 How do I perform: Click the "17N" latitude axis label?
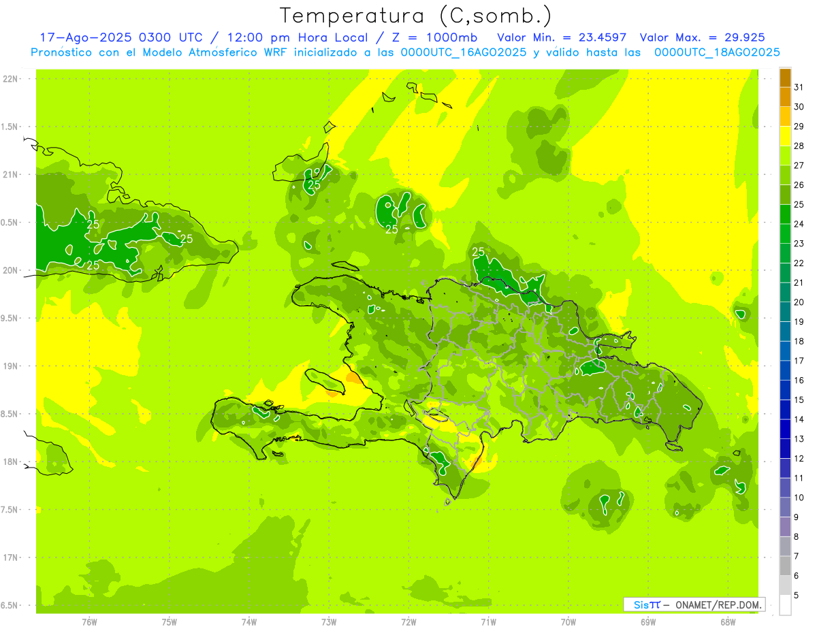(x=10, y=557)
